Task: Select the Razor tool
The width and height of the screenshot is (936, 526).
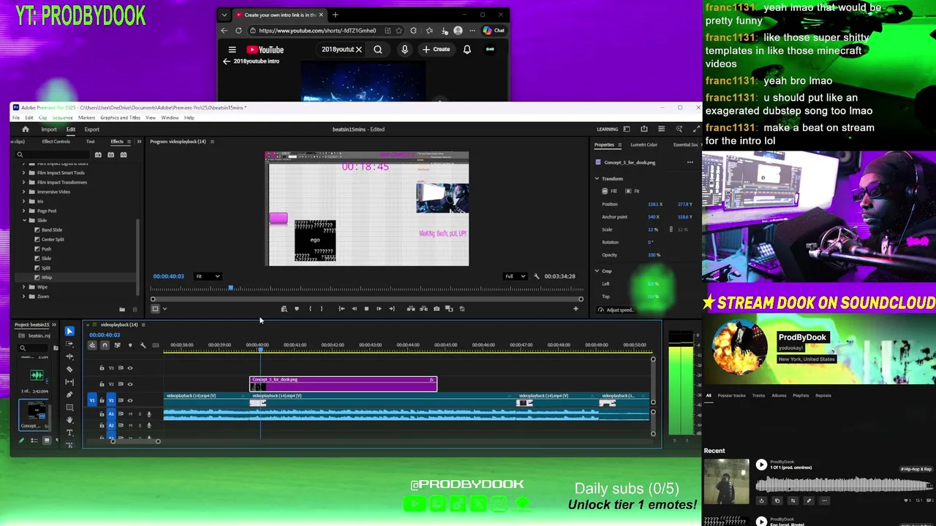Action: [69, 369]
